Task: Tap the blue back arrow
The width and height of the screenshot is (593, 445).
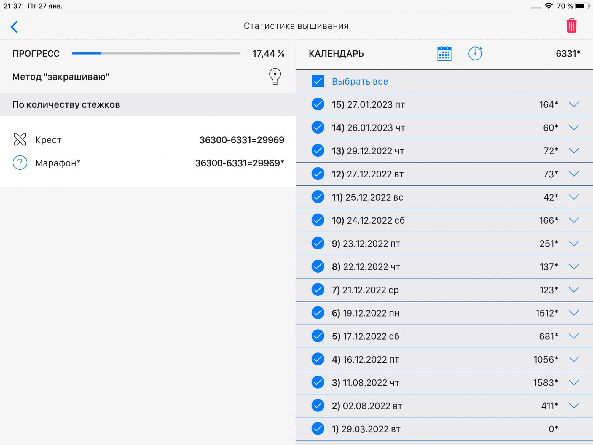Action: tap(14, 27)
